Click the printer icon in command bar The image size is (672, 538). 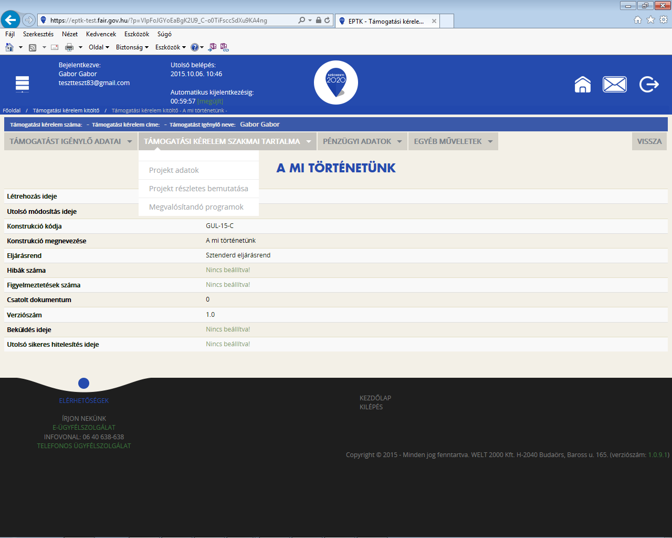pos(69,47)
